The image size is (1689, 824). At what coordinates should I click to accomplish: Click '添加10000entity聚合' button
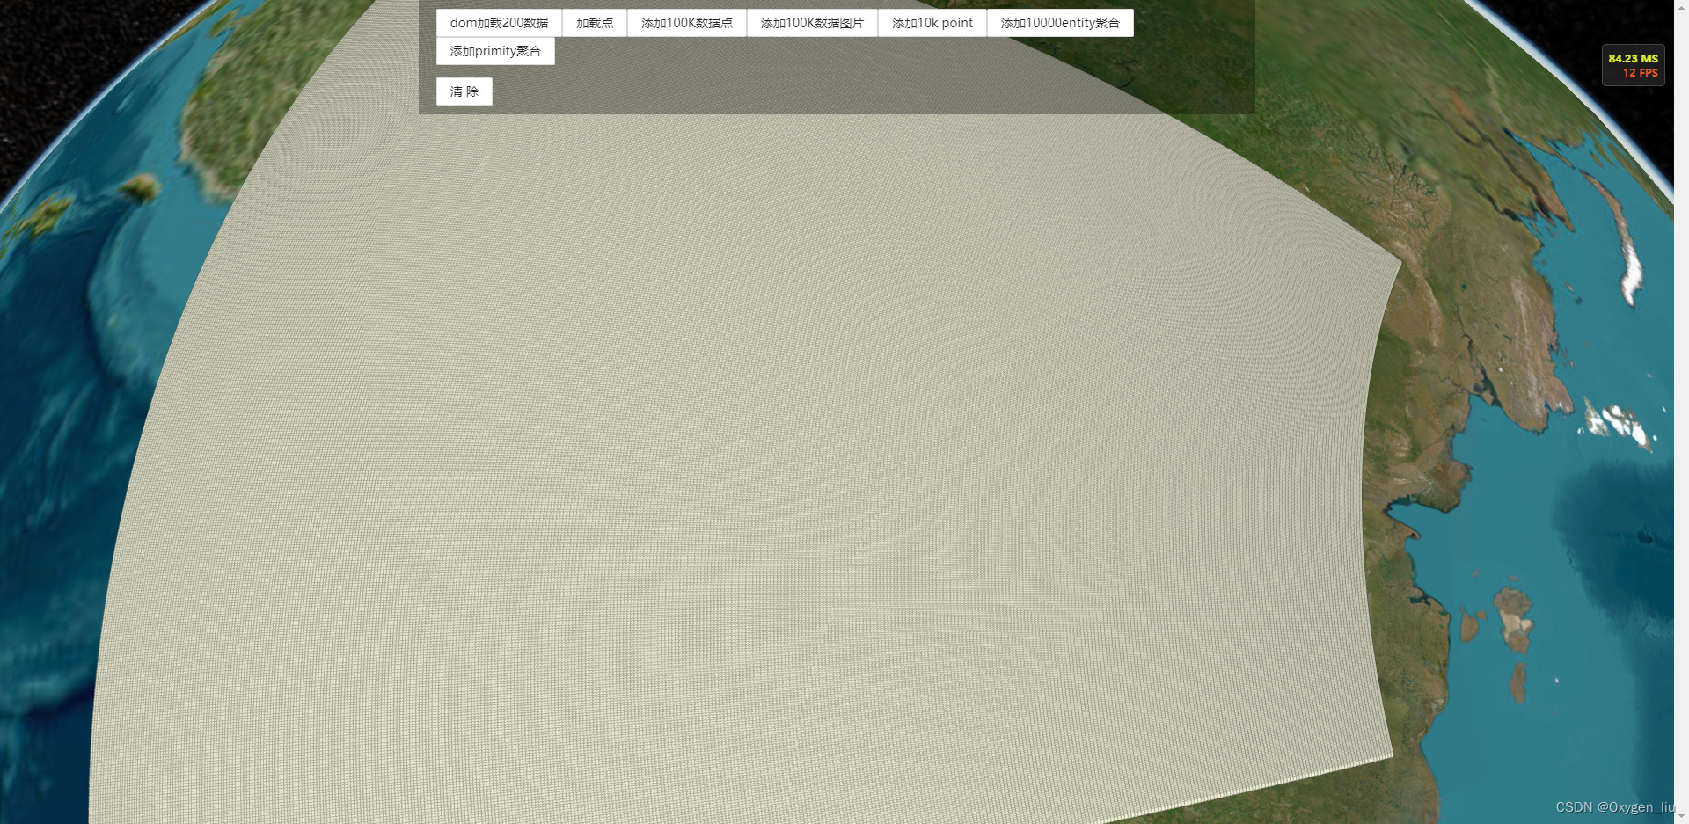(1060, 23)
